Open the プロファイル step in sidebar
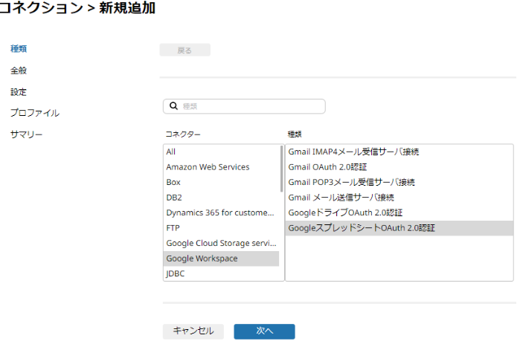The image size is (523, 341). click(x=35, y=113)
